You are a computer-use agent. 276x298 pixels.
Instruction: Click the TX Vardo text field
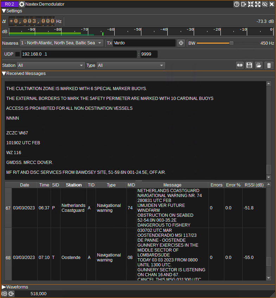(x=144, y=43)
